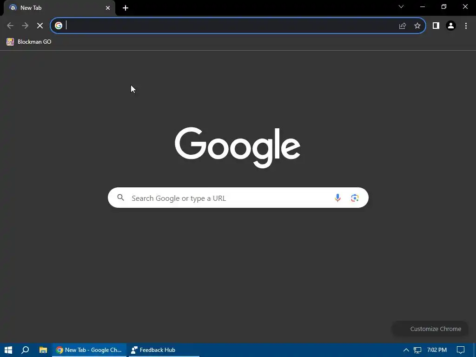Open the profile avatar menu
Image resolution: width=476 pixels, height=357 pixels.
pos(451,26)
